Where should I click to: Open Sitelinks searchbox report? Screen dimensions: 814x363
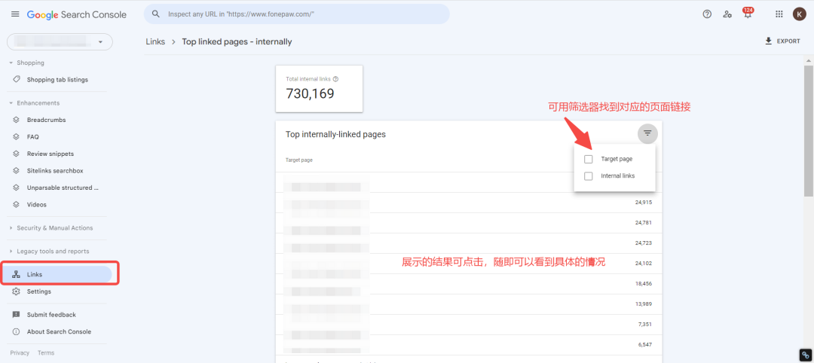pos(56,171)
